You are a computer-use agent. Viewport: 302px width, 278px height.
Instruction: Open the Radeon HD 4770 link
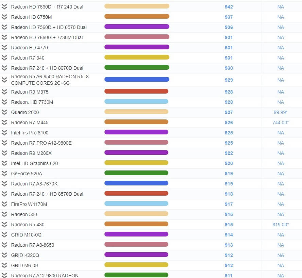[x=30, y=48]
